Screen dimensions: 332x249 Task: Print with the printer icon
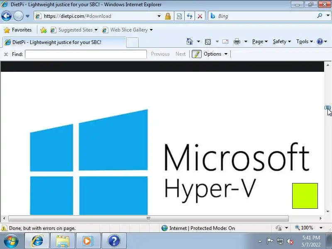point(237,41)
